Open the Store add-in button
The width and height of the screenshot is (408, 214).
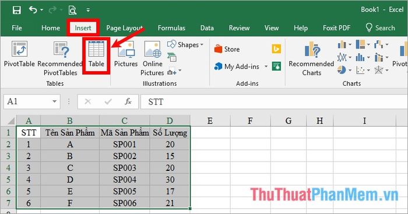point(227,49)
